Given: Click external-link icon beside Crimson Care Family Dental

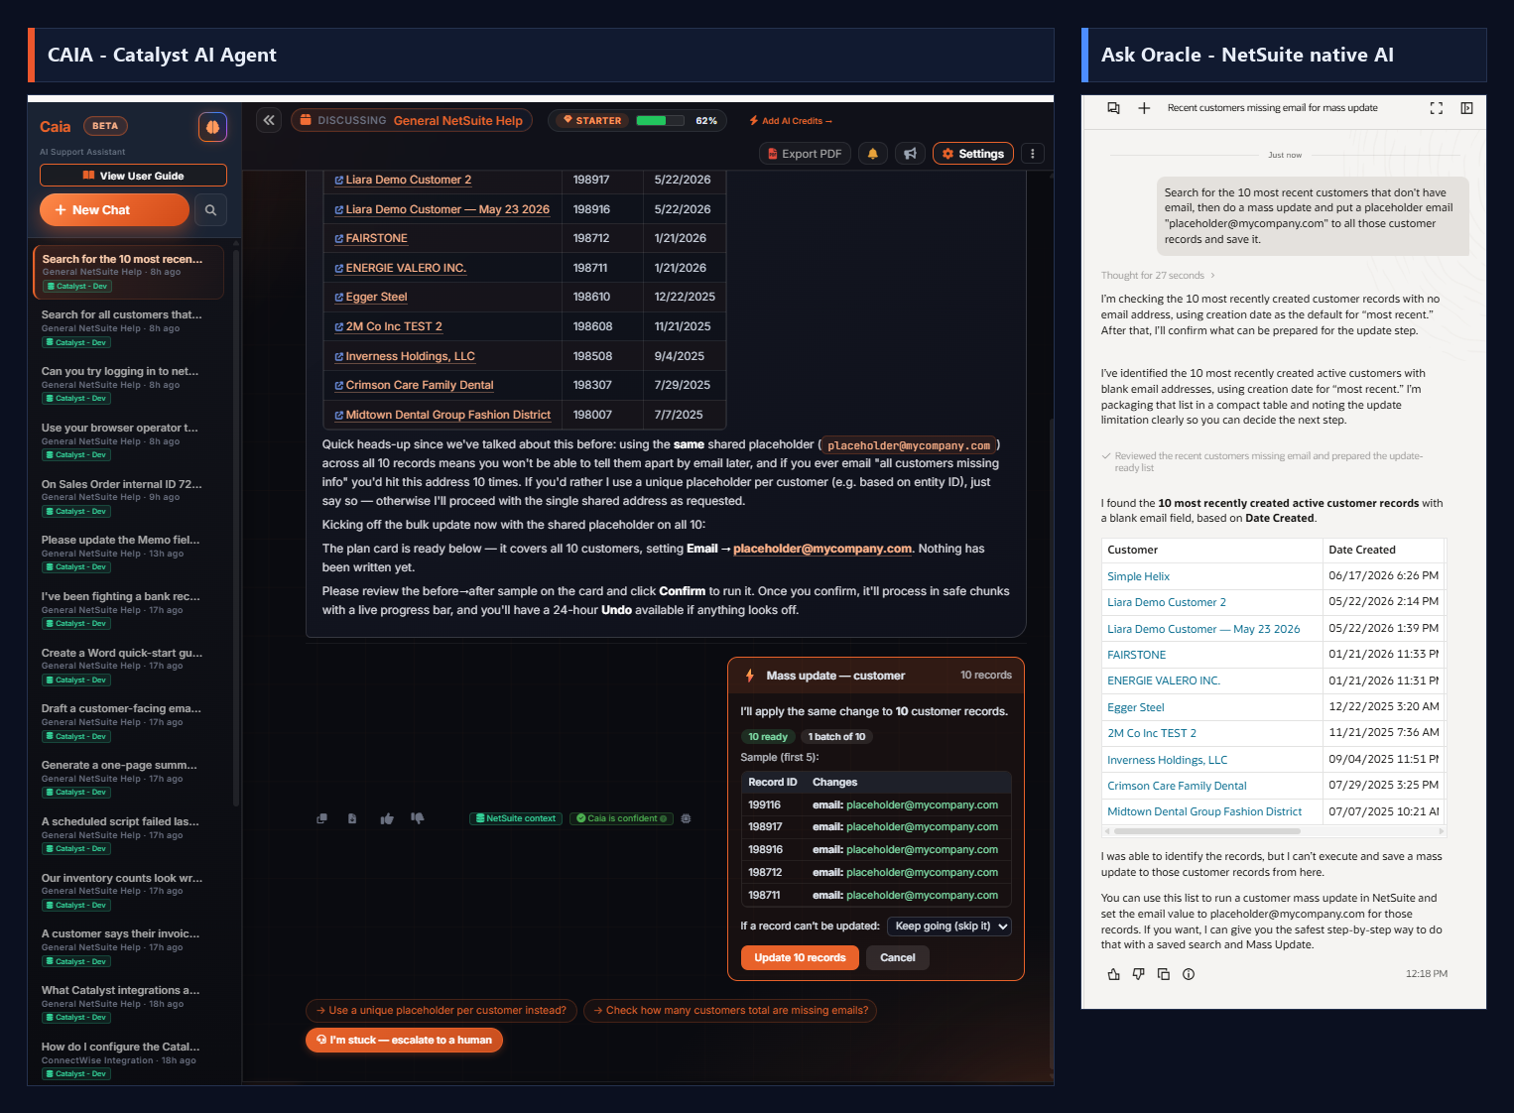Looking at the screenshot, I should [339, 386].
